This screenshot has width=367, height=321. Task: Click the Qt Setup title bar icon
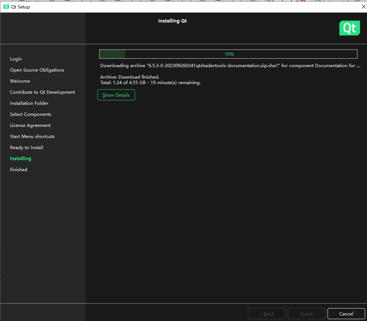pos(6,7)
